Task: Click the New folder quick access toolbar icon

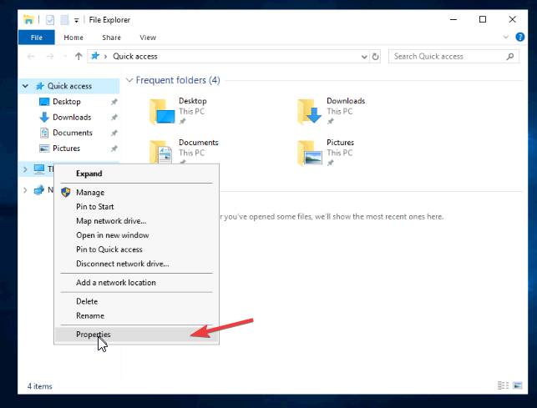Action: tap(65, 20)
